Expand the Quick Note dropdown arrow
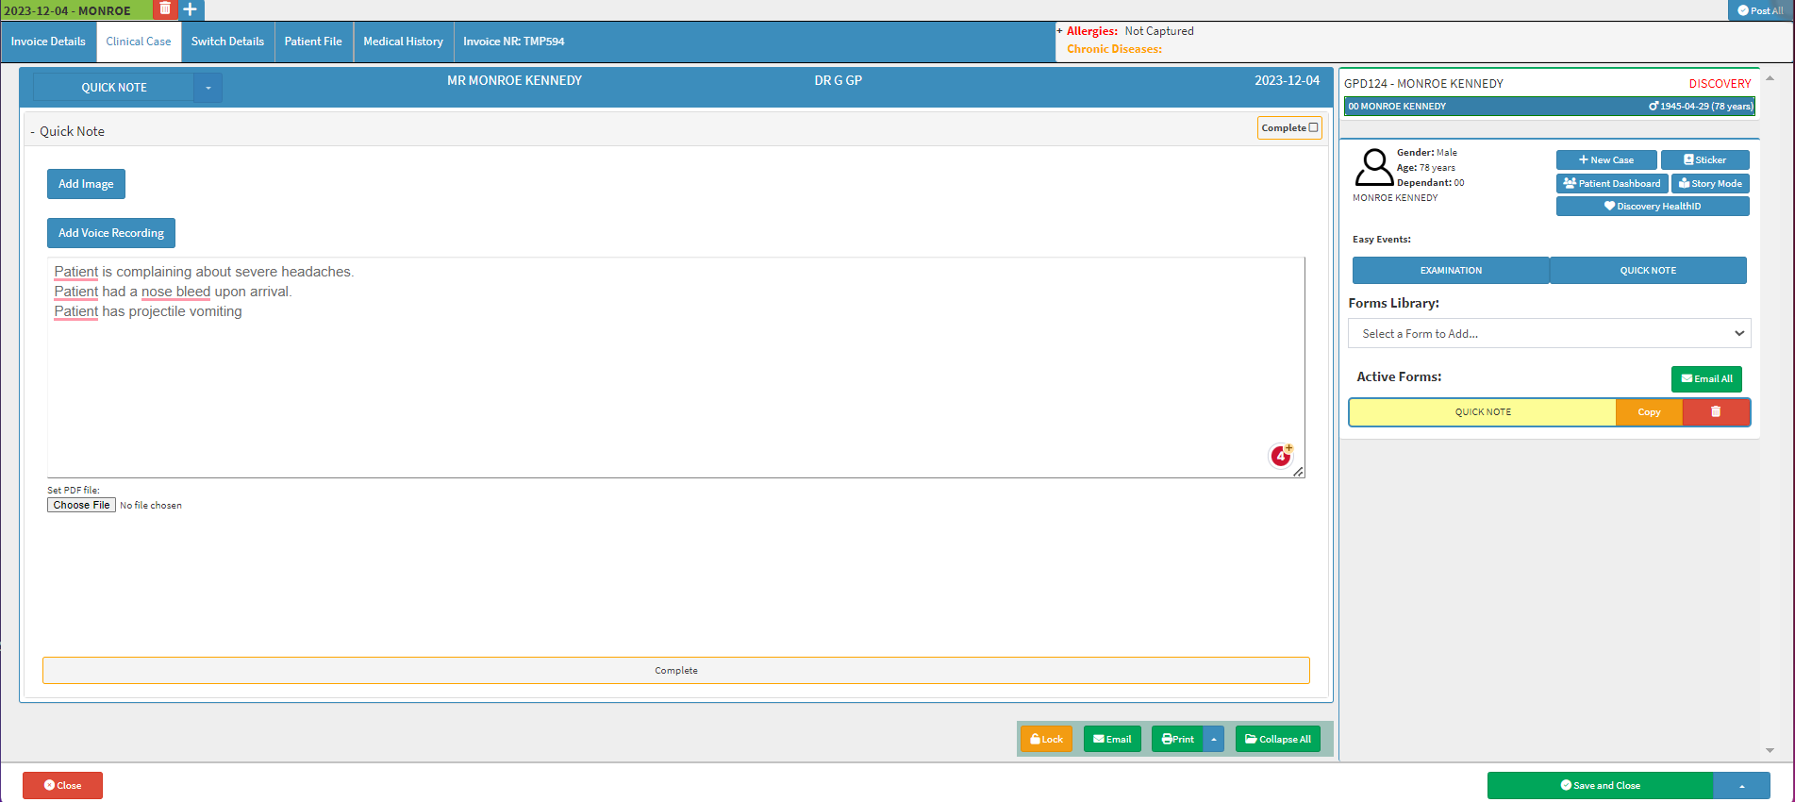This screenshot has width=1795, height=802. [x=208, y=88]
